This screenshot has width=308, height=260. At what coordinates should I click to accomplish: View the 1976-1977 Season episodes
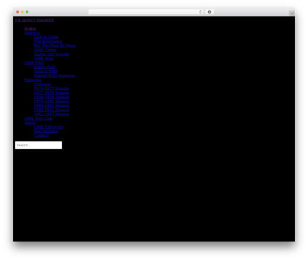51,89
